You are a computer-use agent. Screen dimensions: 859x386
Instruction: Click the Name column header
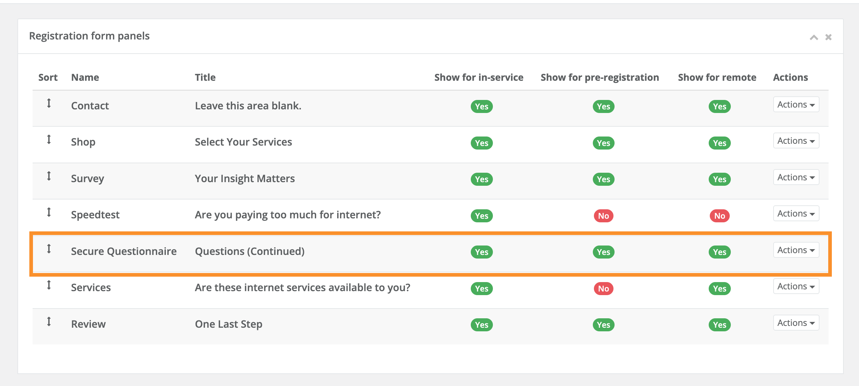(x=85, y=77)
